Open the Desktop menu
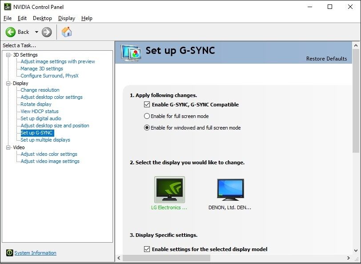The width and height of the screenshot is (361, 264). click(42, 18)
